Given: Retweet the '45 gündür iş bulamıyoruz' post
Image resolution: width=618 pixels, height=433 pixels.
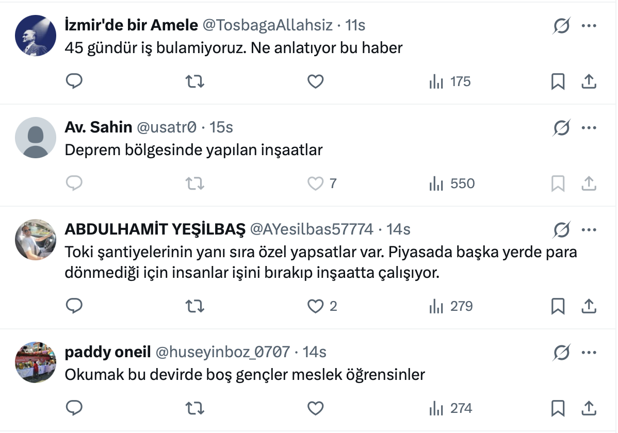Looking at the screenshot, I should (194, 81).
